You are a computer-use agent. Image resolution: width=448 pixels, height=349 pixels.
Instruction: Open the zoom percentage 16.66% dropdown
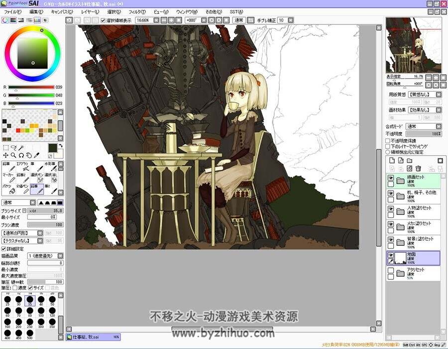tap(156, 20)
